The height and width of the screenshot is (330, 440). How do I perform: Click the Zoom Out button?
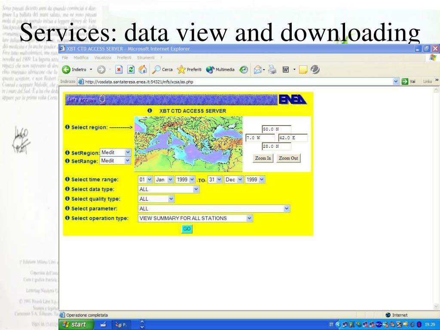coord(288,158)
